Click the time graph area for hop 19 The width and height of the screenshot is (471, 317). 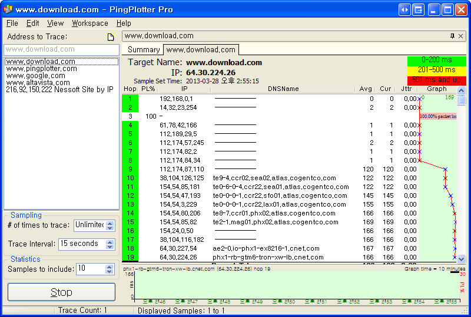pyautogui.click(x=297, y=285)
